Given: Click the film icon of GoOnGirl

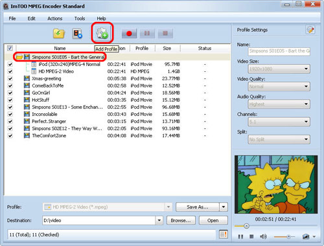Looking at the screenshot, I should (27, 93).
